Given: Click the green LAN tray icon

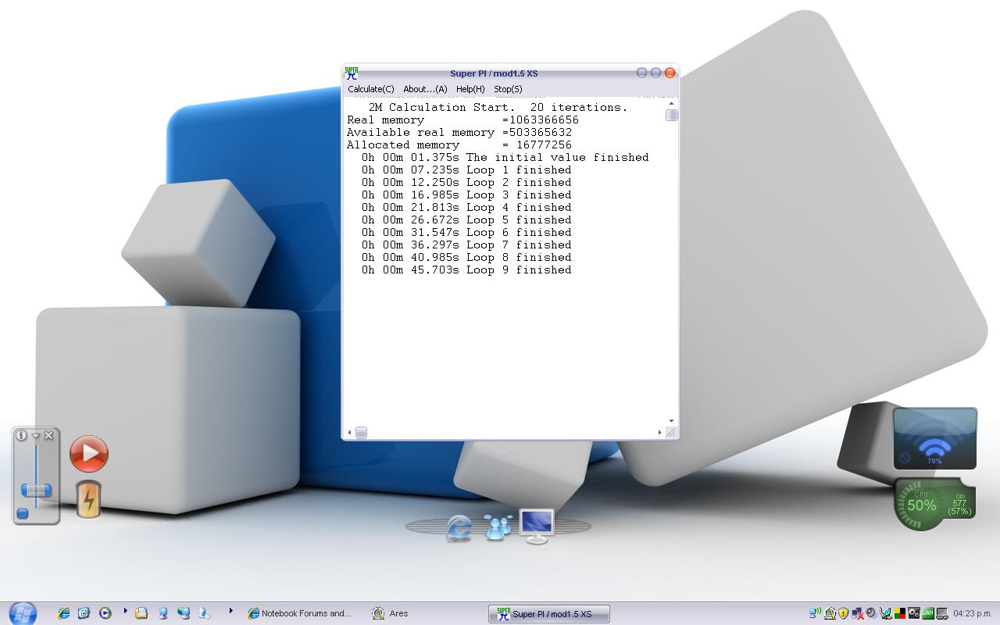Looking at the screenshot, I should 927,613.
